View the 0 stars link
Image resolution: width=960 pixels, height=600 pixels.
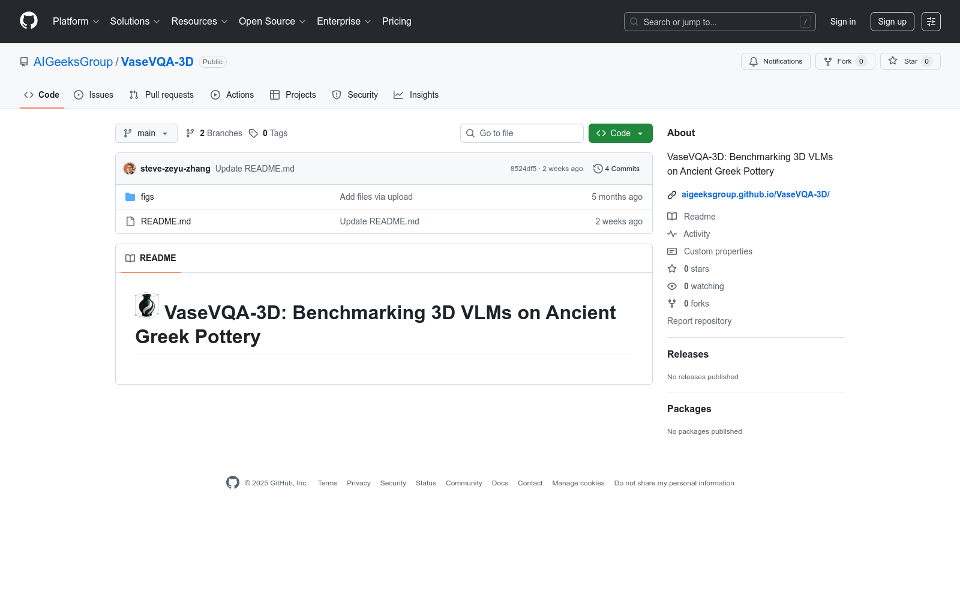(689, 269)
